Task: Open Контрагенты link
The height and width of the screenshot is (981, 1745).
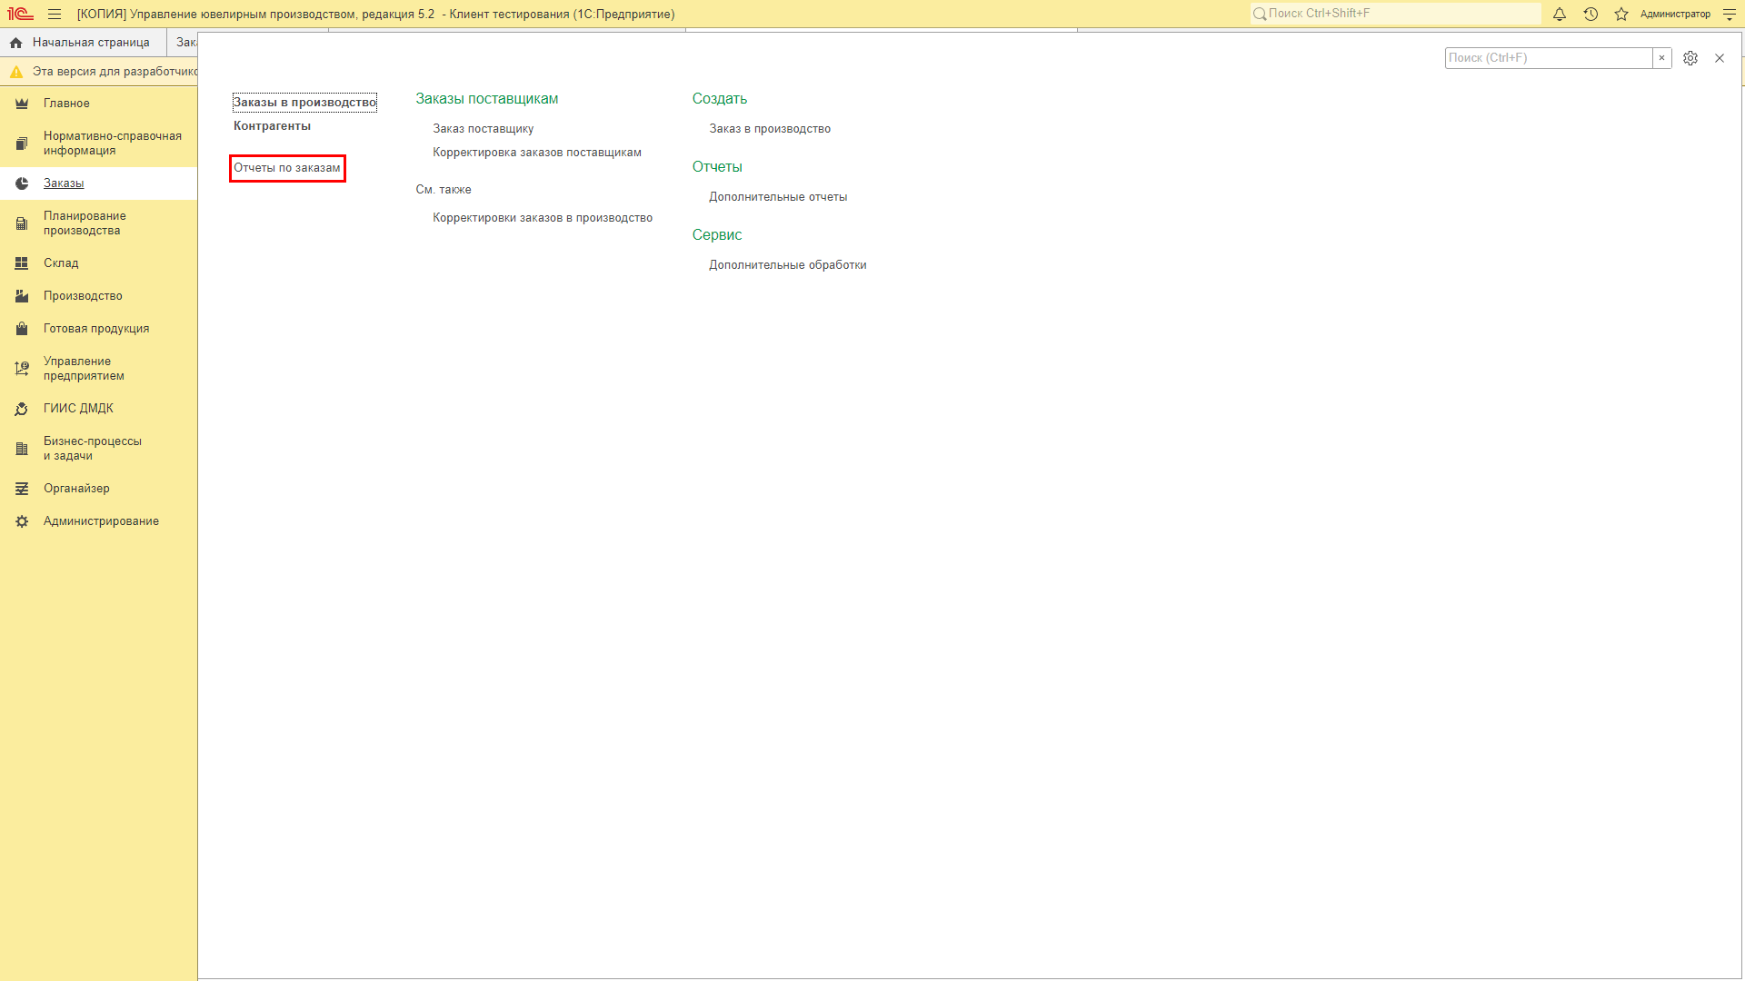Action: (x=272, y=126)
